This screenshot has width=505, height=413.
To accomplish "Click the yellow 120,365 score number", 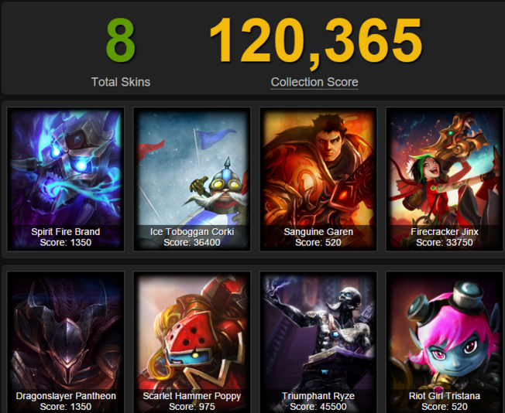I will click(x=316, y=42).
